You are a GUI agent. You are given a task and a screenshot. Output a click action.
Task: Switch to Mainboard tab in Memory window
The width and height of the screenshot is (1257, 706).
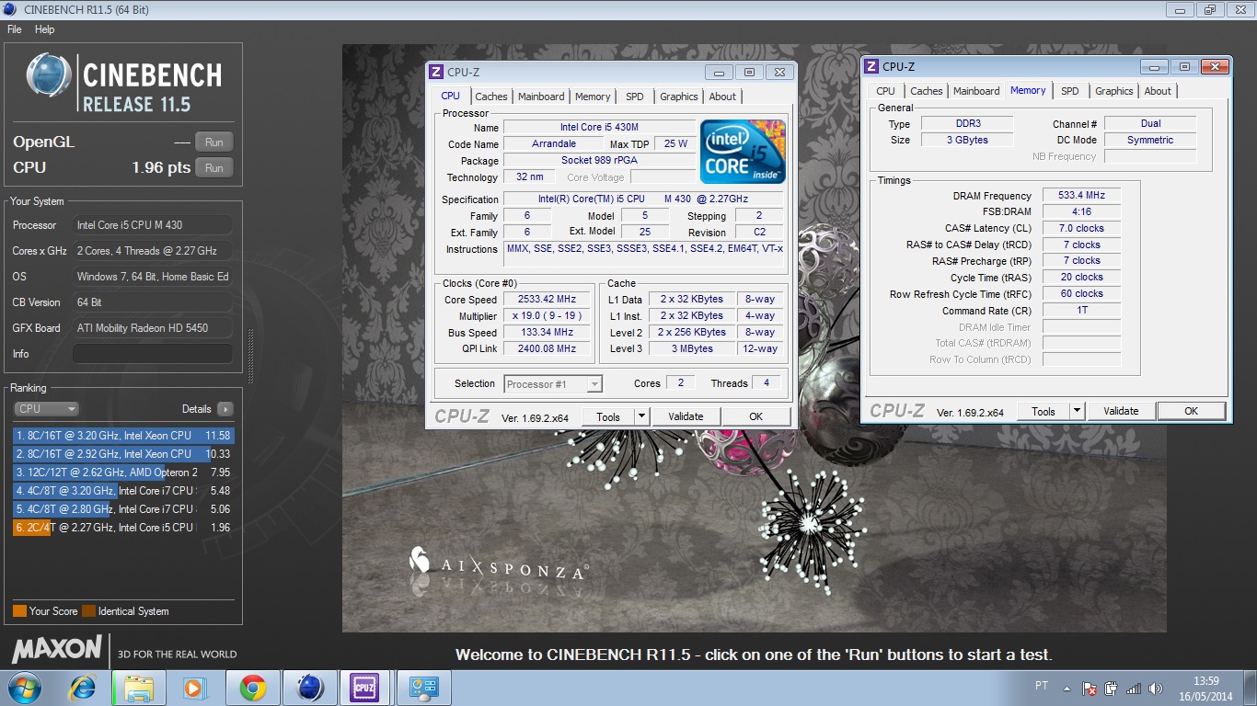976,91
